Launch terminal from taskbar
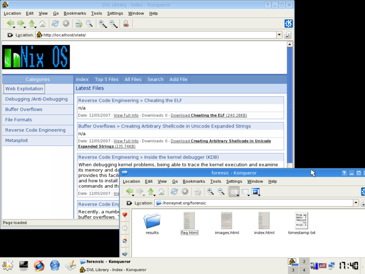Screen dimensions: 365x274 (x=24, y=265)
